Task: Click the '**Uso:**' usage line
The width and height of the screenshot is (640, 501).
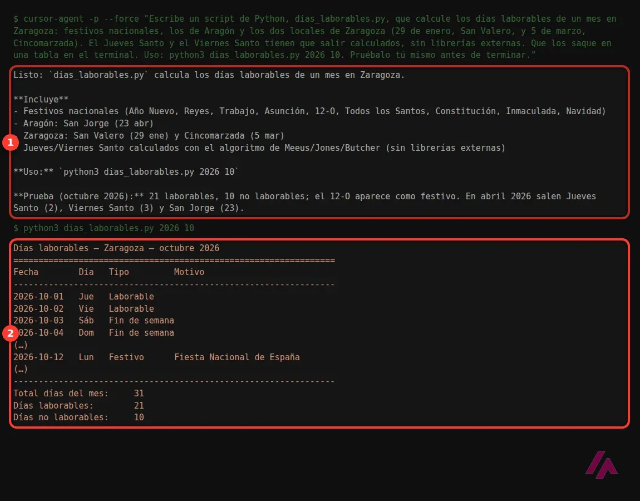Action: tap(126, 172)
